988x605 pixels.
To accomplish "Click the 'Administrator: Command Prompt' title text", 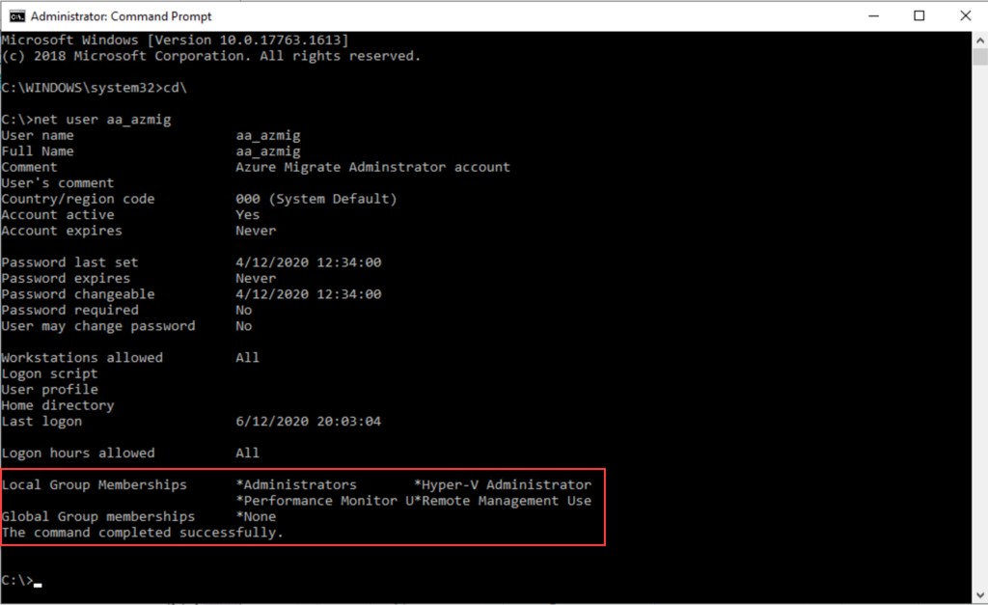I will point(122,16).
